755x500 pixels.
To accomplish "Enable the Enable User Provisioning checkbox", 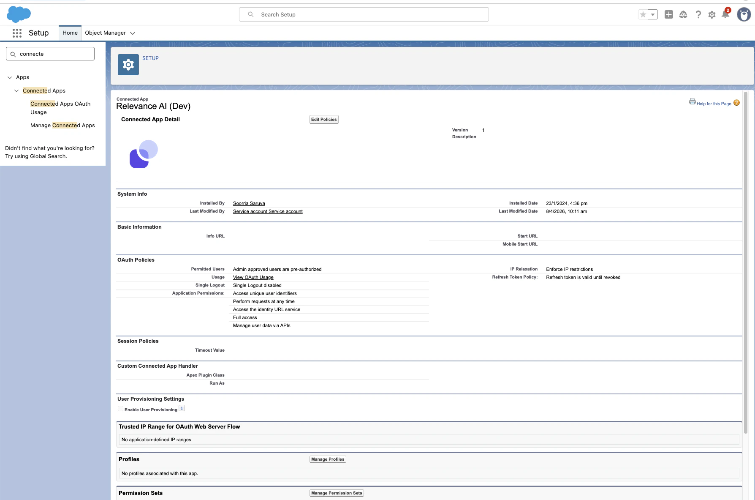I will 120,408.
